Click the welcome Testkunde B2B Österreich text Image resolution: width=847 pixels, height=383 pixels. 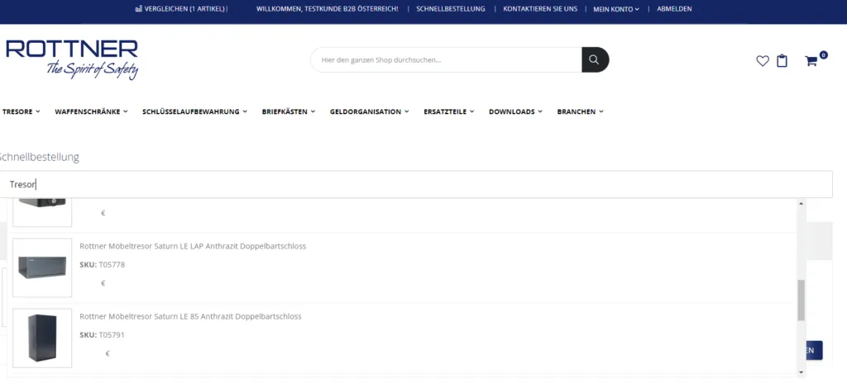pyautogui.click(x=328, y=9)
